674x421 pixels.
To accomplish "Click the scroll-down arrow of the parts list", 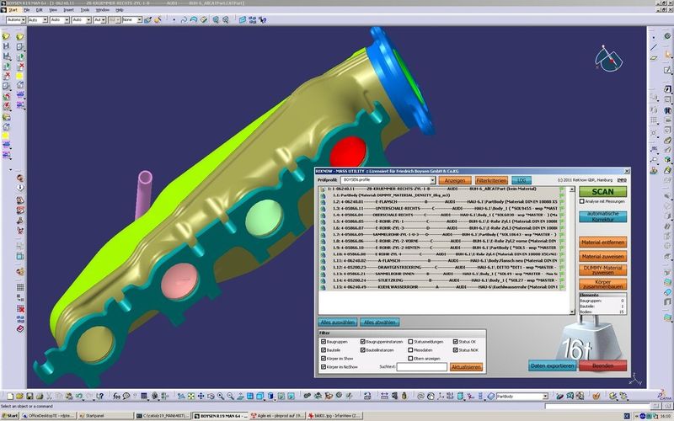I will [x=572, y=312].
